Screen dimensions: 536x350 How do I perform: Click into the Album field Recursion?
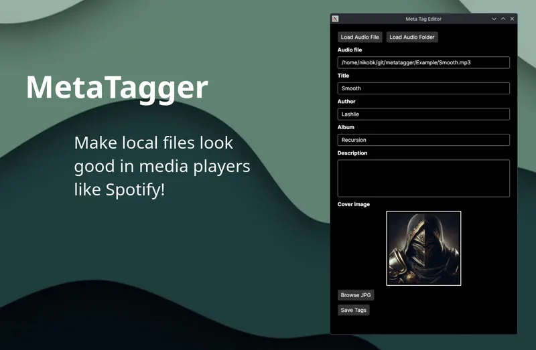click(423, 140)
